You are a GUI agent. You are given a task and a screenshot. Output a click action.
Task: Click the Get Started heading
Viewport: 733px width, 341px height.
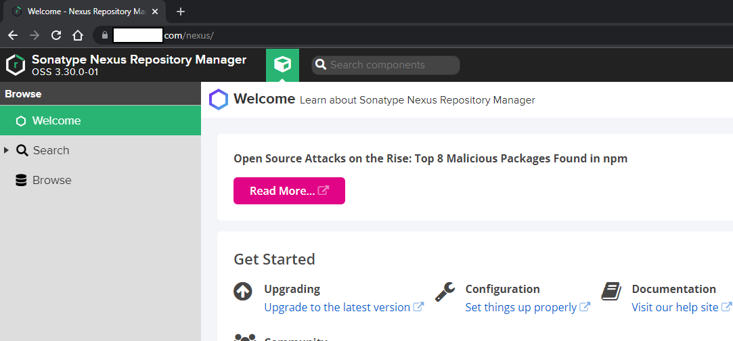click(x=274, y=258)
